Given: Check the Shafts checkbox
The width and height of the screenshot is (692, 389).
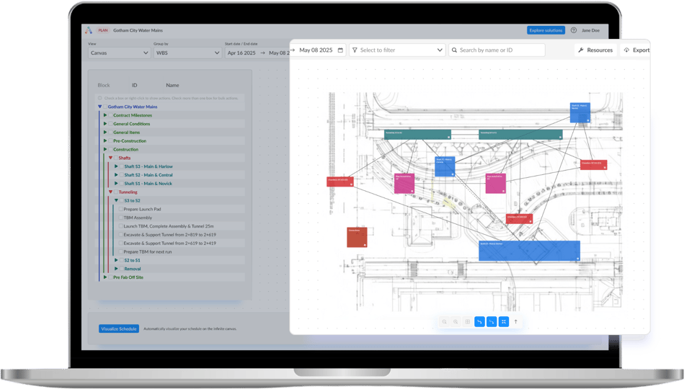Looking at the screenshot, I should (x=116, y=158).
